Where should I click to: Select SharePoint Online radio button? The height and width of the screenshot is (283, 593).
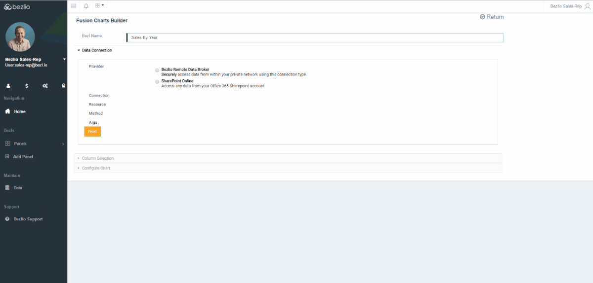(157, 81)
